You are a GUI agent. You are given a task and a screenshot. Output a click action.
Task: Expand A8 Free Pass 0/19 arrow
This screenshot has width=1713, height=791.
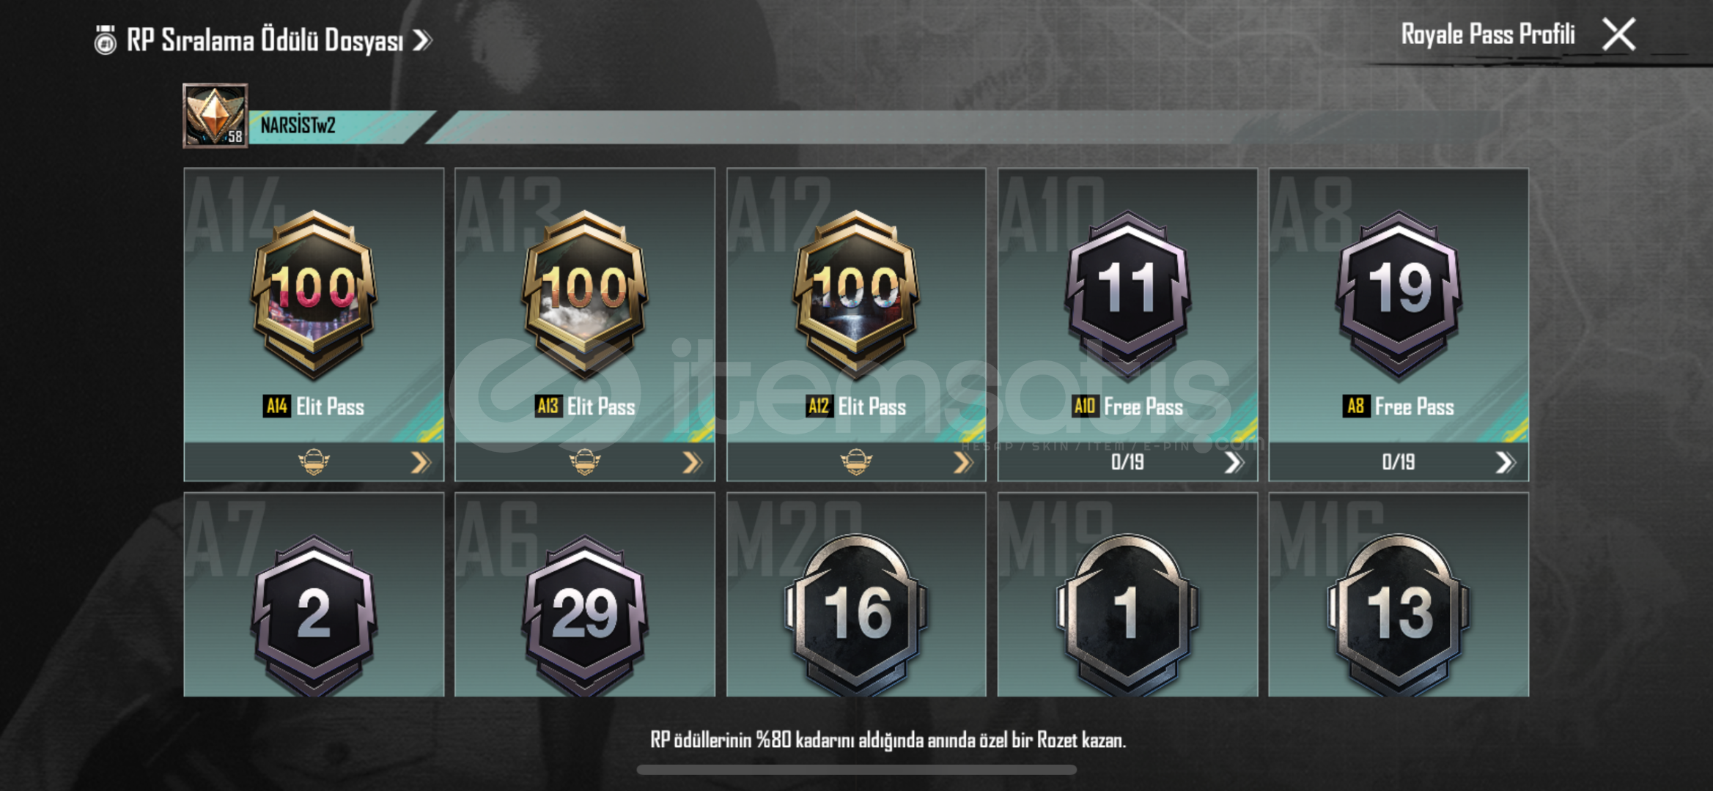point(1506,462)
